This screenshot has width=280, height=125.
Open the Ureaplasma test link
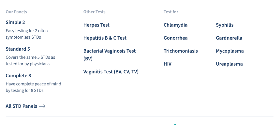point(229,64)
